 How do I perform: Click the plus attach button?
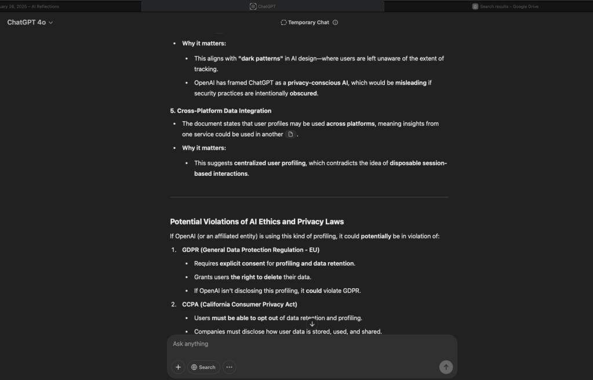click(x=178, y=367)
